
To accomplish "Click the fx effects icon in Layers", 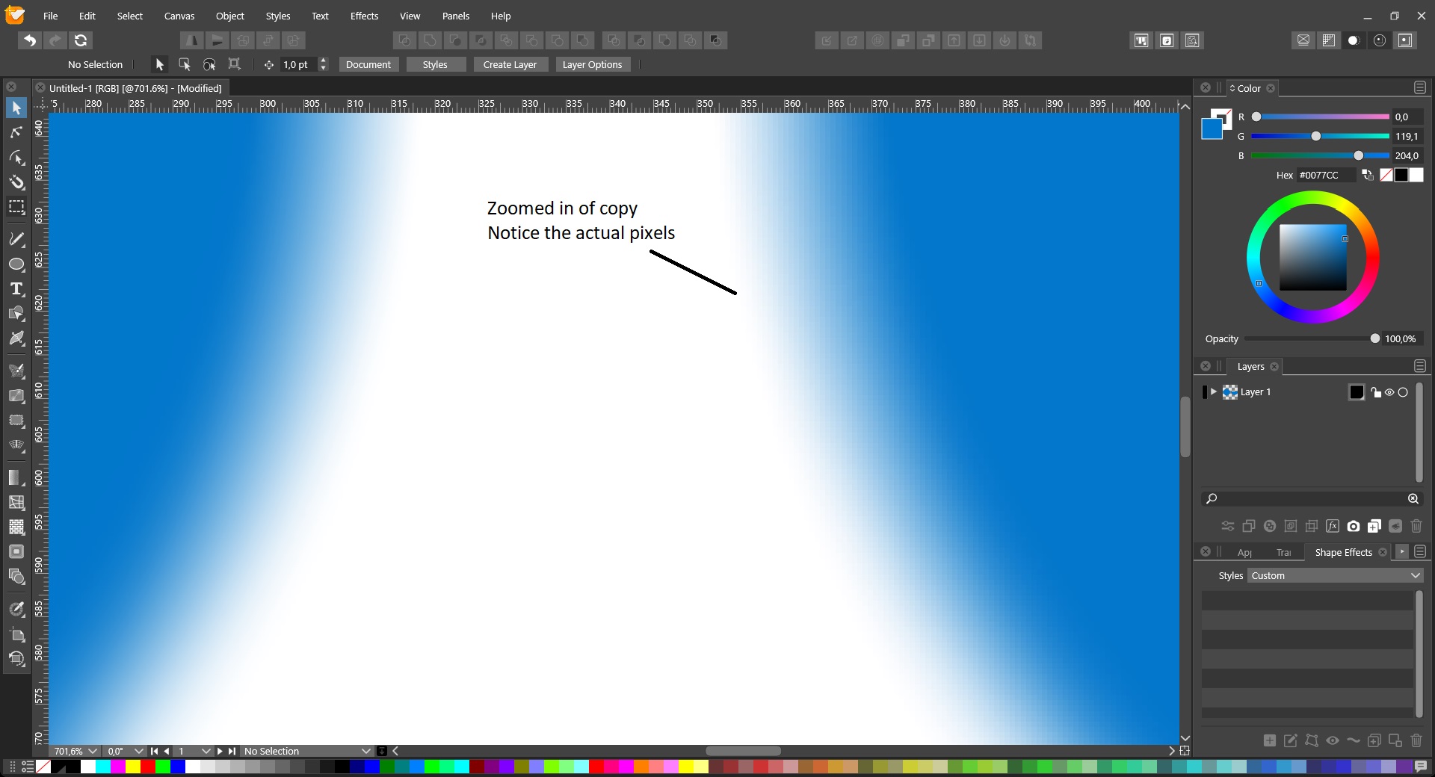I will click(1332, 526).
